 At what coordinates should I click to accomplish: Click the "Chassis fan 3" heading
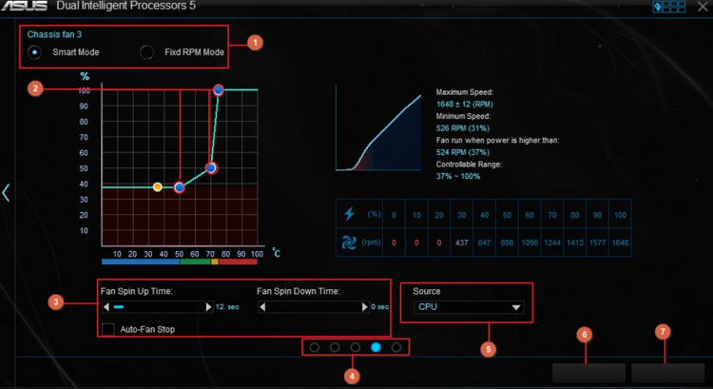54,34
